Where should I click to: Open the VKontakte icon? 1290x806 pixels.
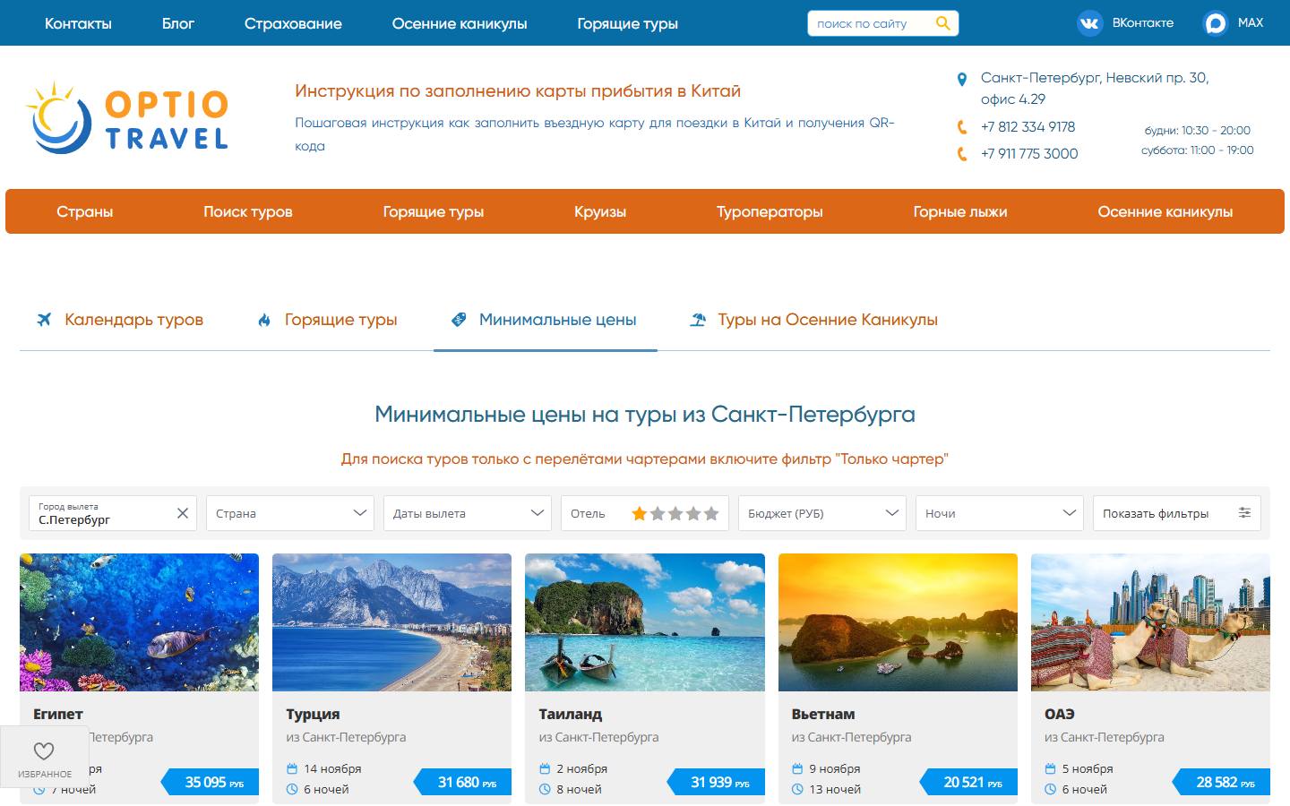click(x=1089, y=23)
